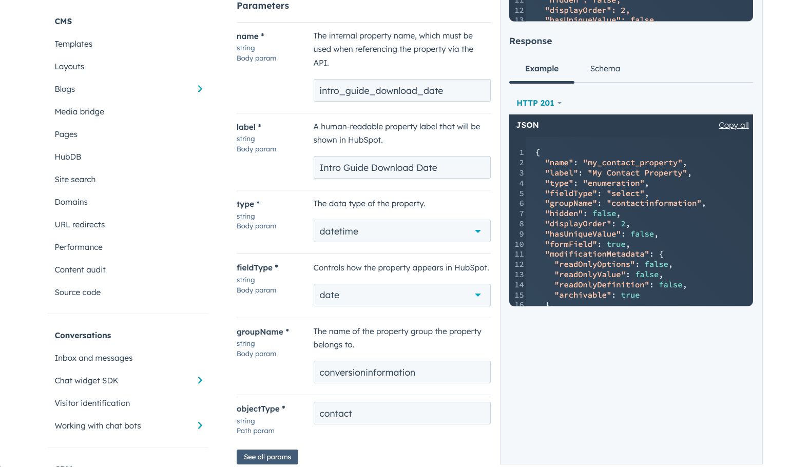This screenshot has width=808, height=467.
Task: Edit the label field Intro Guide Download Date
Action: 402,167
